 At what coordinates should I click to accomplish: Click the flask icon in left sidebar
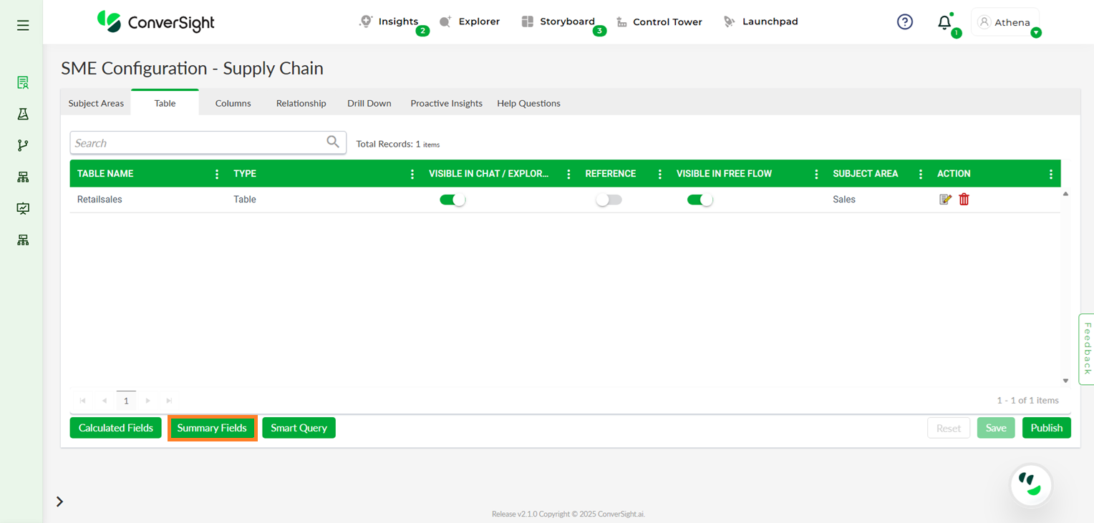pos(23,114)
